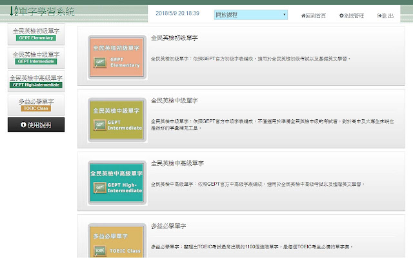Click the TOEIC 1100 words description text

pyautogui.click(x=252, y=246)
